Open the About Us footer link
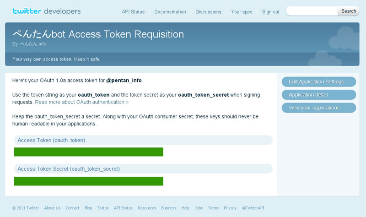 coord(52,208)
